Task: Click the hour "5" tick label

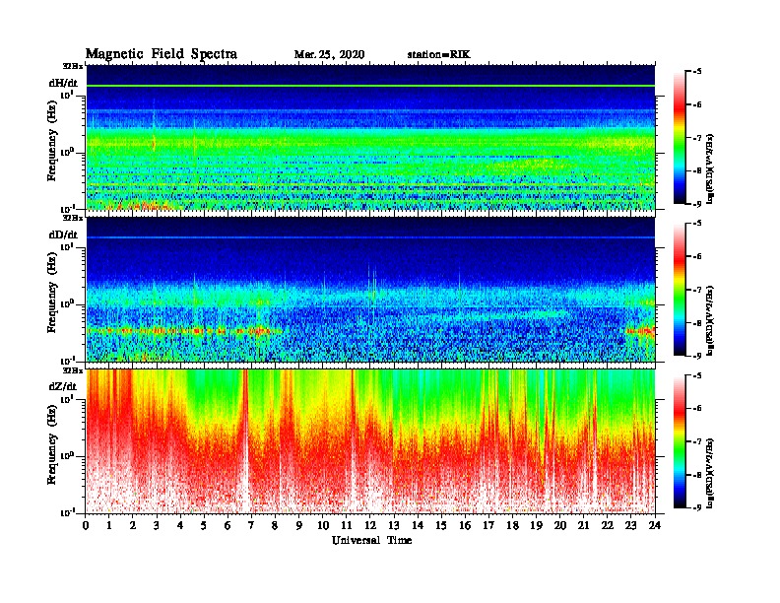Action: 204,525
